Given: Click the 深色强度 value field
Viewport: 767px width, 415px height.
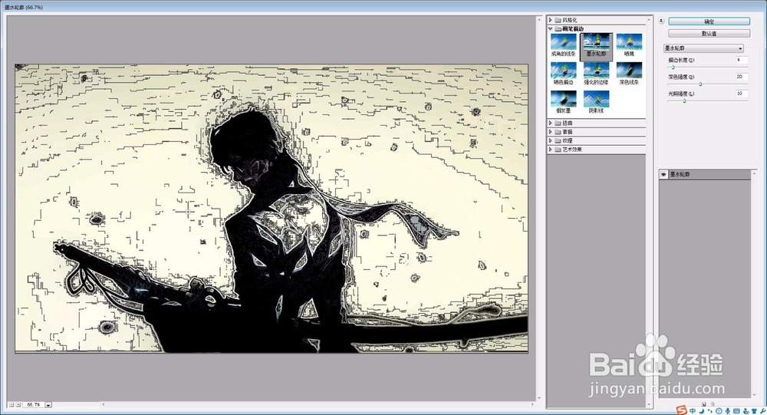Looking at the screenshot, I should [x=742, y=77].
